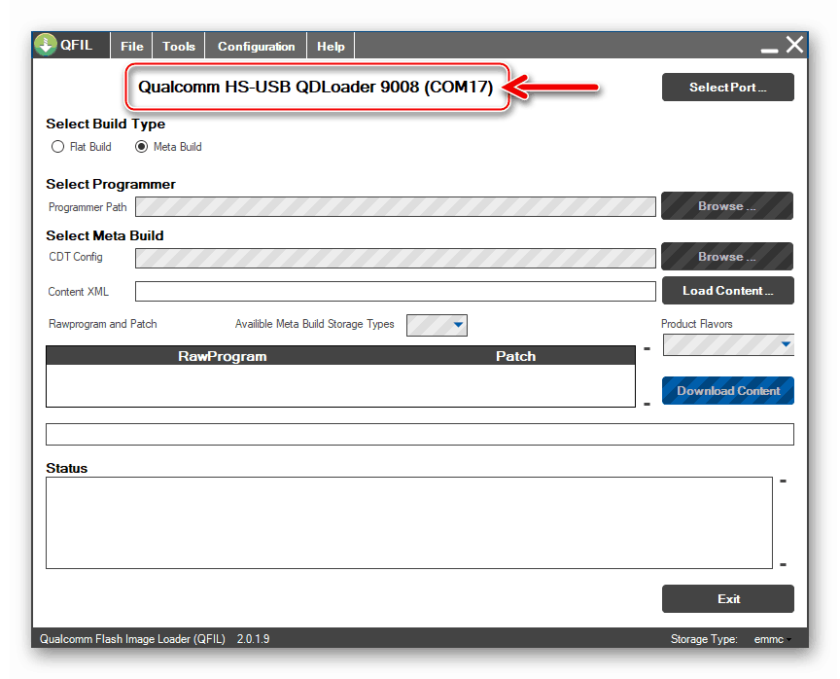The width and height of the screenshot is (840, 679).
Task: Expand the Product Flavors dropdown
Action: [728, 345]
